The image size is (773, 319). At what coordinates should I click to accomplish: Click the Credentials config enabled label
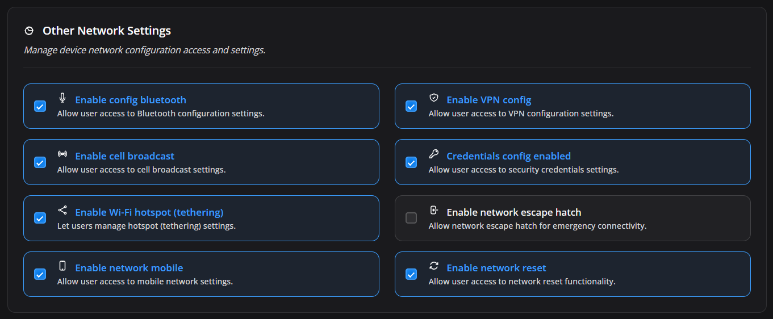click(509, 156)
